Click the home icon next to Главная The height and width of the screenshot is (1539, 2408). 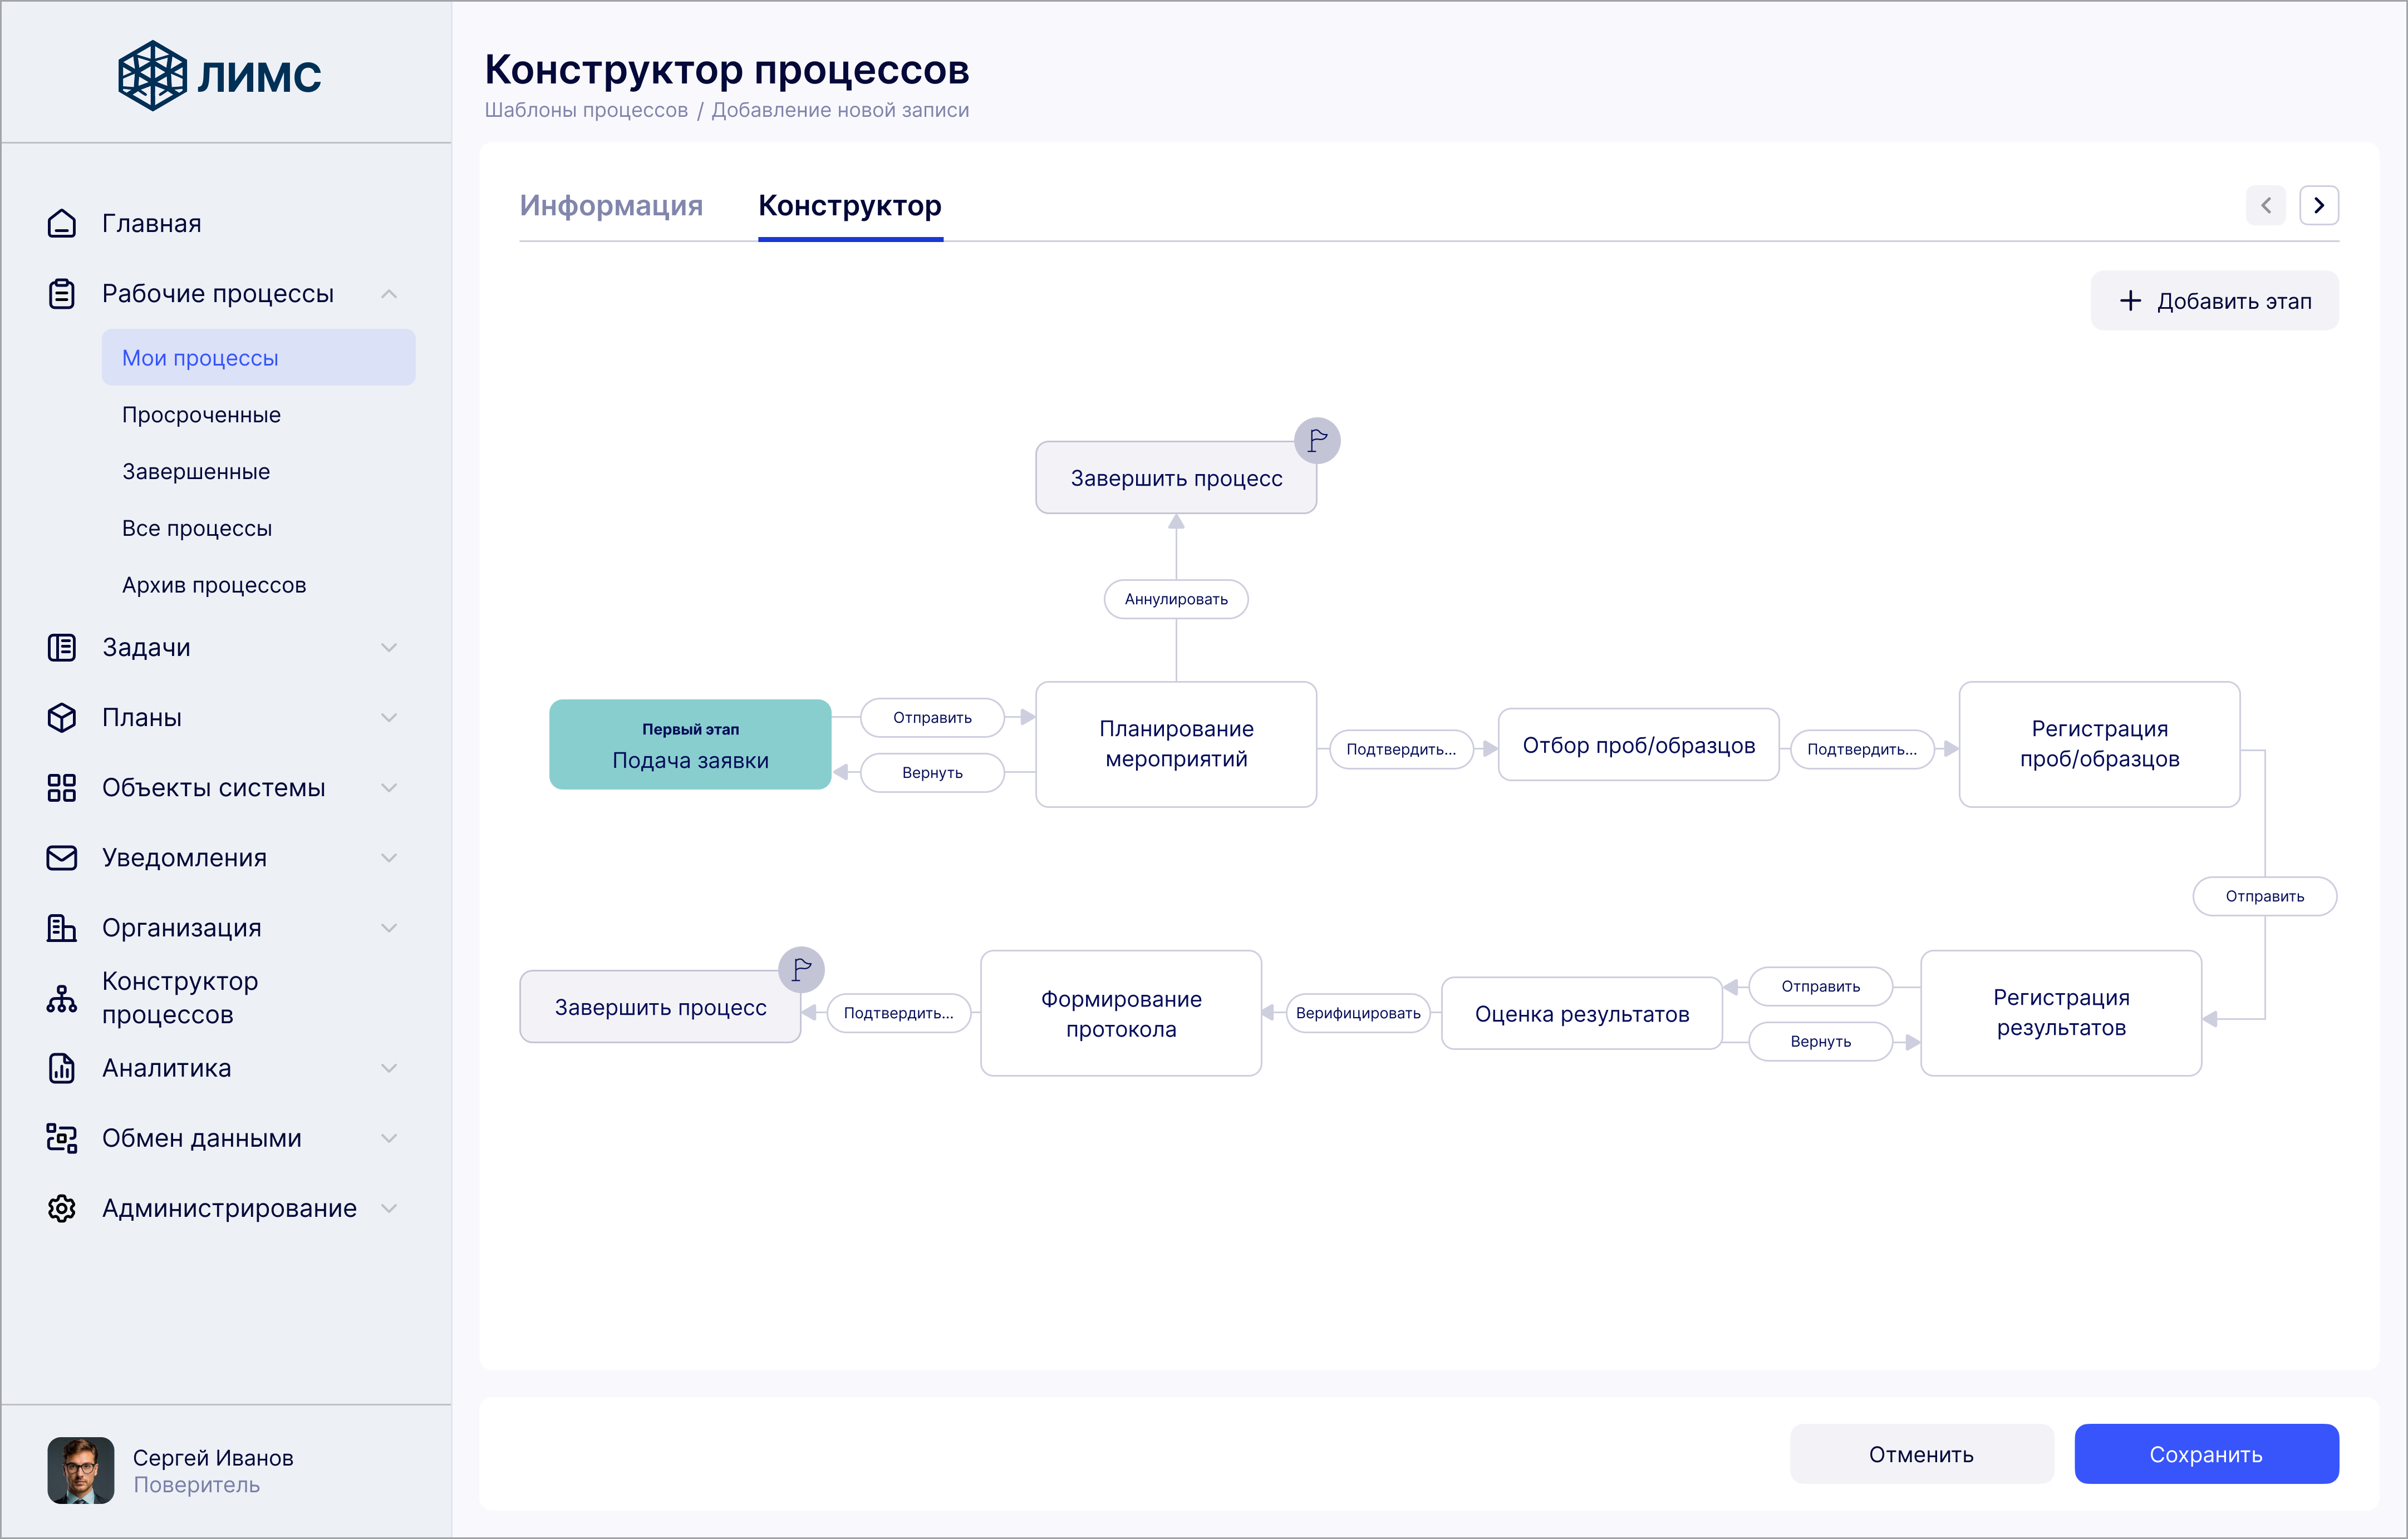click(x=62, y=223)
